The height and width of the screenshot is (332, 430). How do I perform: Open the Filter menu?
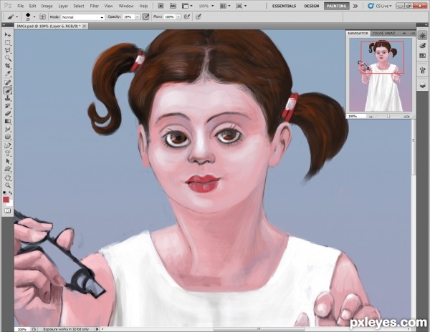pyautogui.click(x=95, y=6)
